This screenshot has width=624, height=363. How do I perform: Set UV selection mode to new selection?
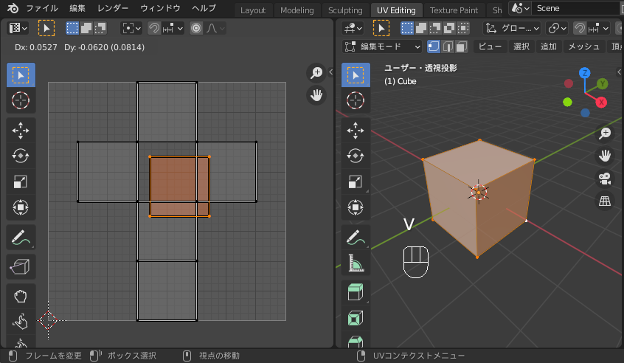72,28
